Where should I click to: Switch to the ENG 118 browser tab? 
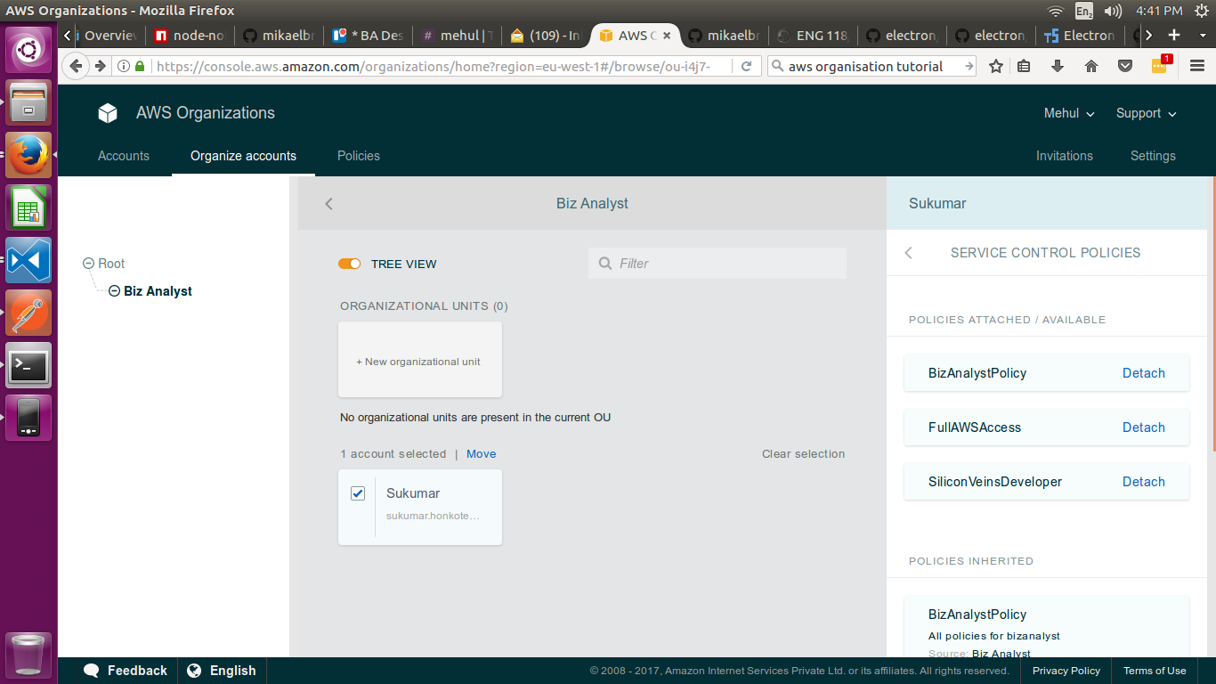(x=812, y=36)
